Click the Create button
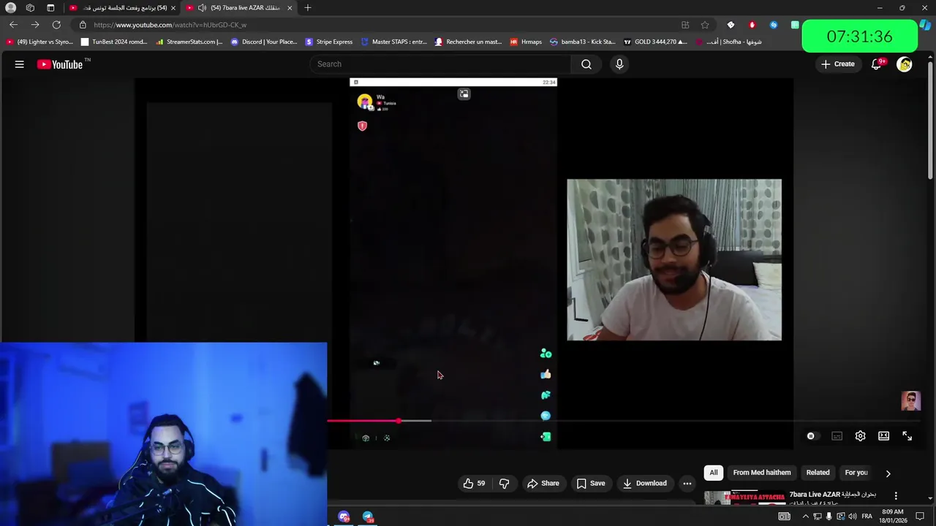This screenshot has width=936, height=526. coord(837,64)
